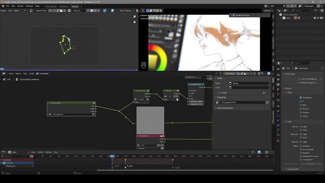This screenshot has width=325, height=183.
Task: Open the Add menu in the compositor header
Action: [x=25, y=73]
